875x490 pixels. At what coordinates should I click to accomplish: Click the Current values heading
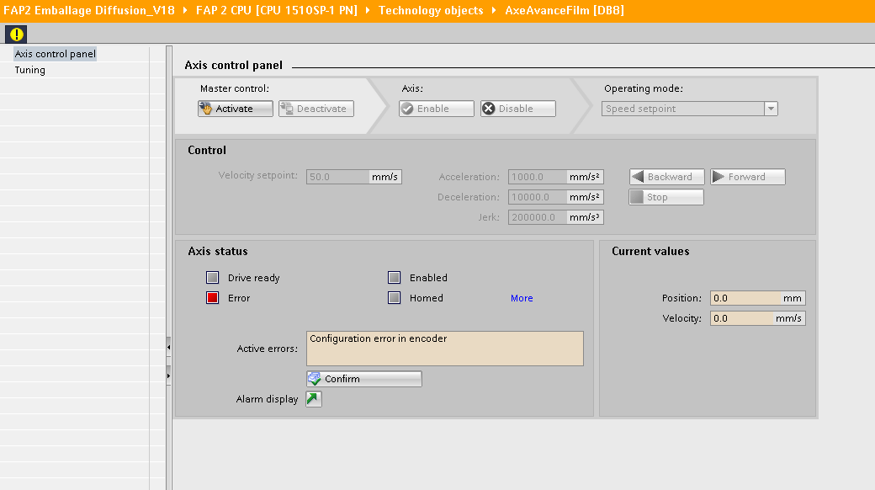(x=650, y=251)
